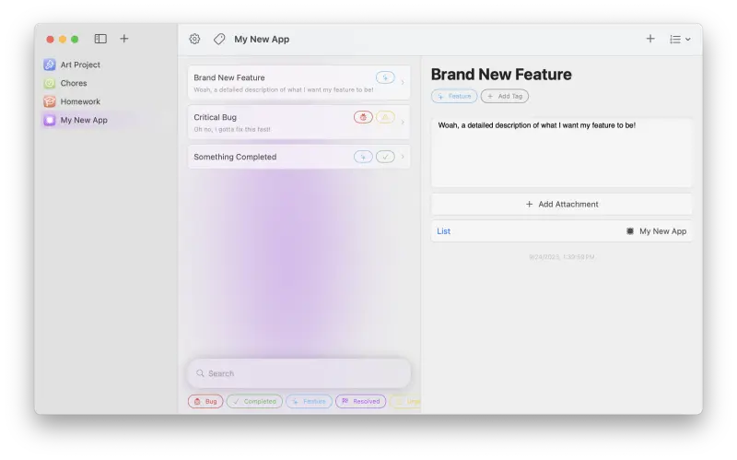Toggle the sidebar panel icon
This screenshot has height=460, width=737.
pyautogui.click(x=100, y=39)
